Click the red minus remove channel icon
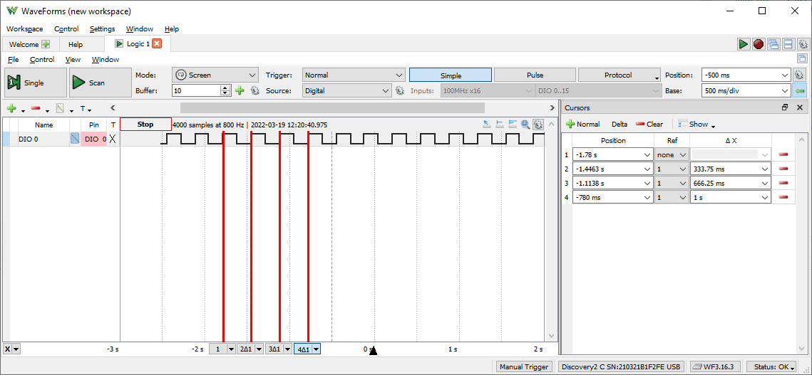The width and height of the screenshot is (812, 375). (x=35, y=109)
